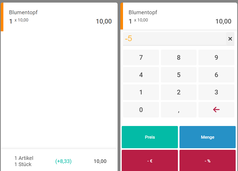Click the blue Menge button

pyautogui.click(x=207, y=137)
